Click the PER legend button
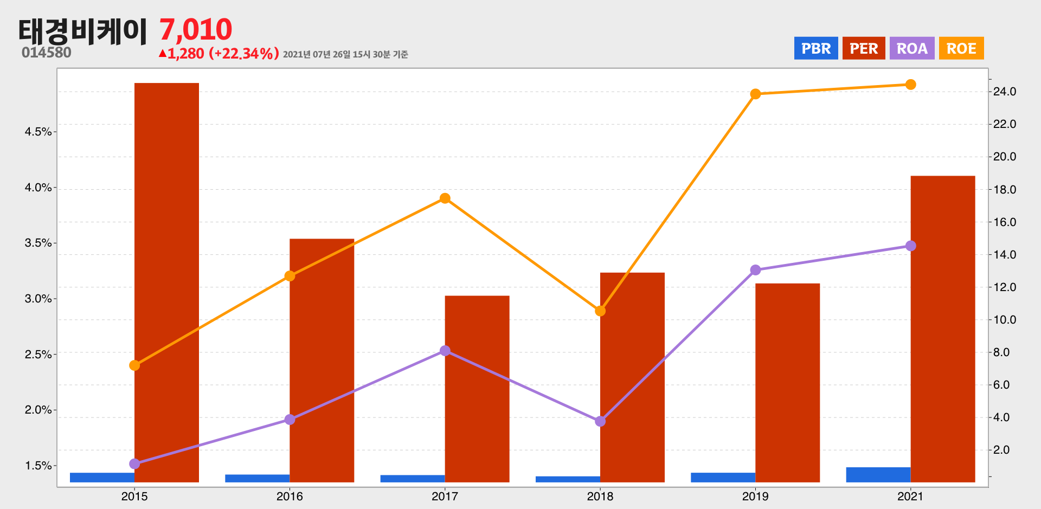The height and width of the screenshot is (509, 1041). 864,48
